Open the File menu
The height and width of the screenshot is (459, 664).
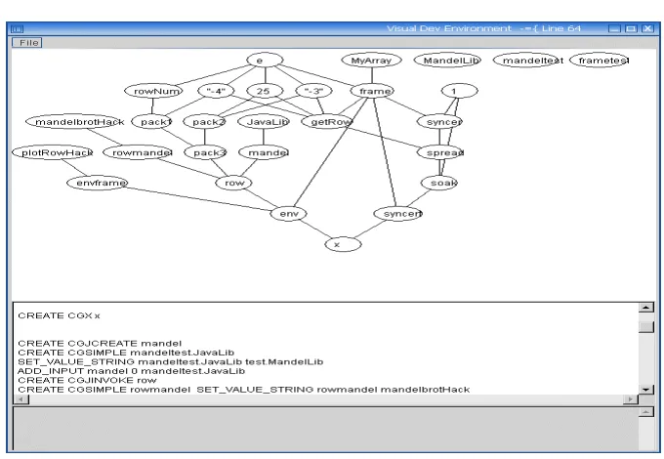pos(27,43)
